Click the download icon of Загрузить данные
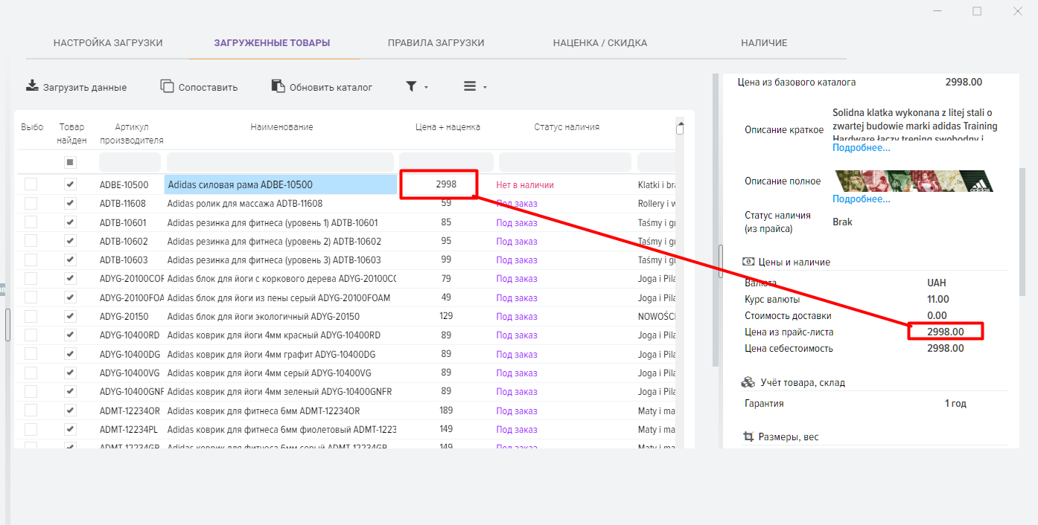Image resolution: width=1038 pixels, height=525 pixels. point(32,86)
